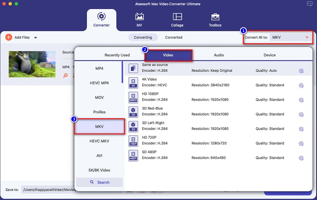The width and height of the screenshot is (317, 200).
Task: Switch to Recently Used format tab
Action: tap(117, 55)
